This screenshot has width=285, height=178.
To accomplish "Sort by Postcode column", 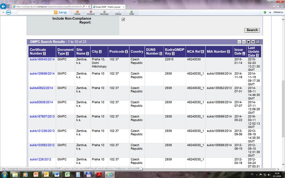I will pyautogui.click(x=127, y=51).
